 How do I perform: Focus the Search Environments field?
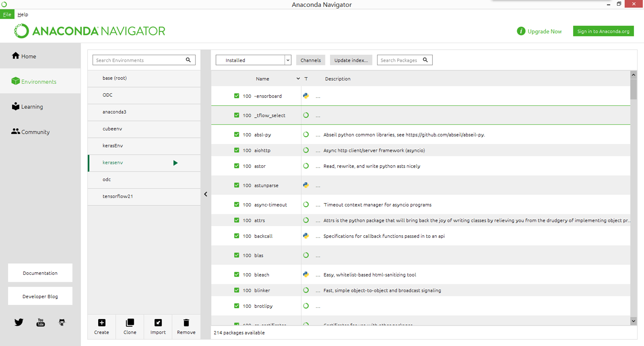[x=144, y=60]
